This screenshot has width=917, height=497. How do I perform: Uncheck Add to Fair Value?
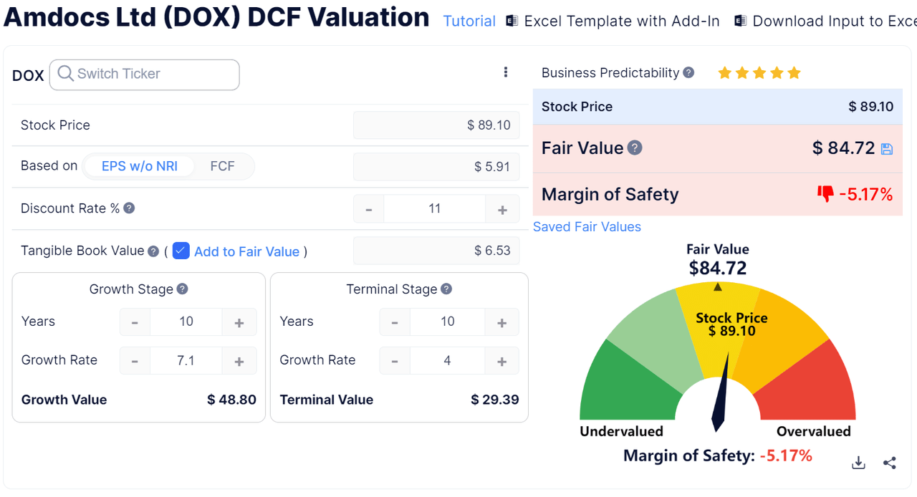click(x=181, y=251)
